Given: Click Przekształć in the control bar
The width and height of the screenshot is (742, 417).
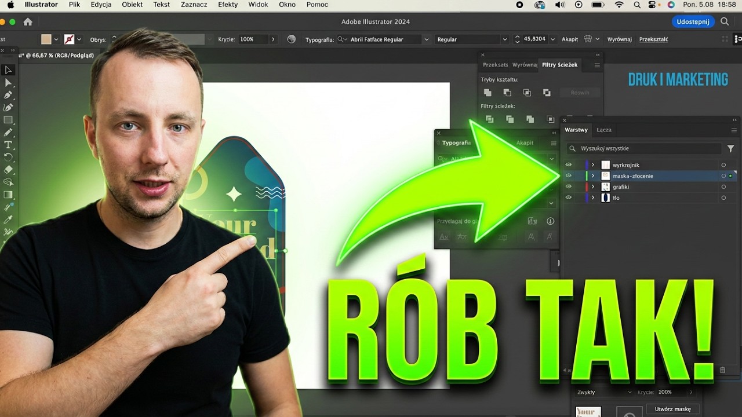Looking at the screenshot, I should coord(653,39).
